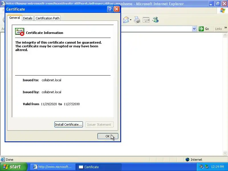Switch to the Details tab
The width and height of the screenshot is (228, 171).
pos(28,18)
